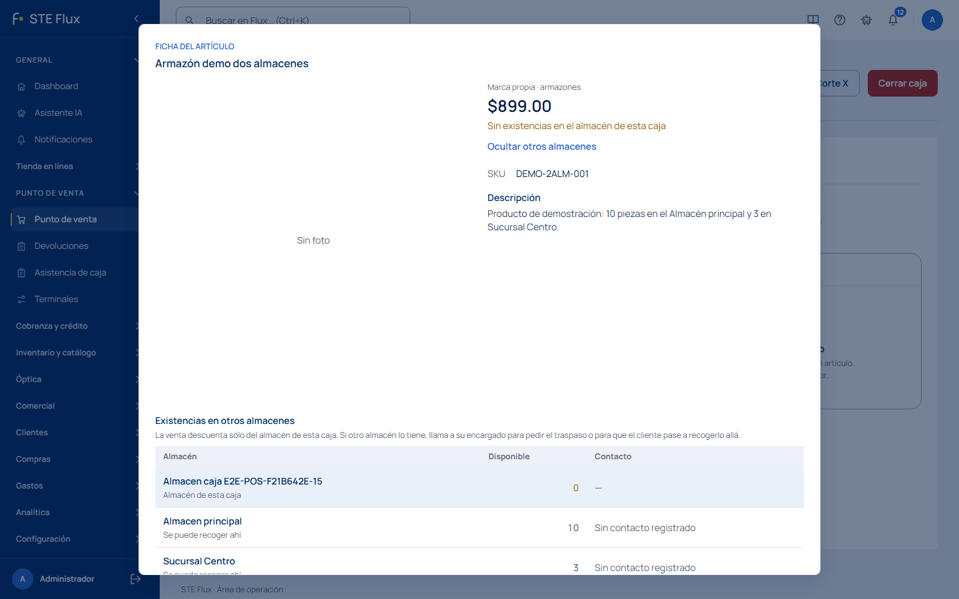The image size is (959, 599).
Task: Click the search magnifier icon
Action: click(x=190, y=21)
